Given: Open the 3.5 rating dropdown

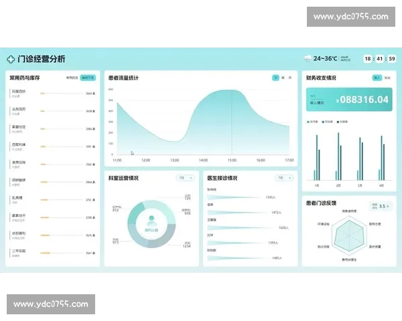Looking at the screenshot, I should [381, 206].
